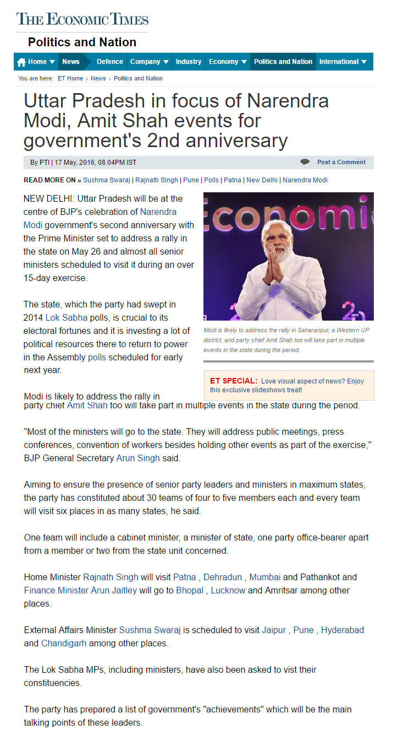Open the News tab in navbar
The image size is (403, 751).
coord(71,62)
